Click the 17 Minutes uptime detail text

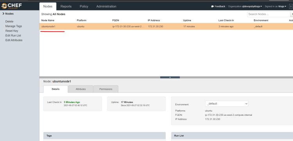127,102
